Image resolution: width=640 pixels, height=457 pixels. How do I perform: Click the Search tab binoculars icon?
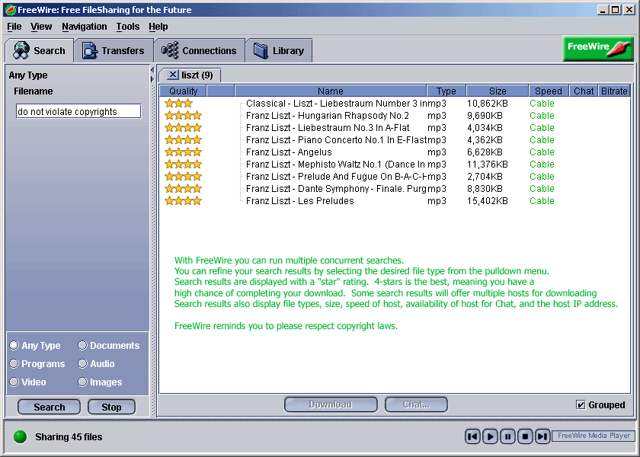tap(21, 50)
